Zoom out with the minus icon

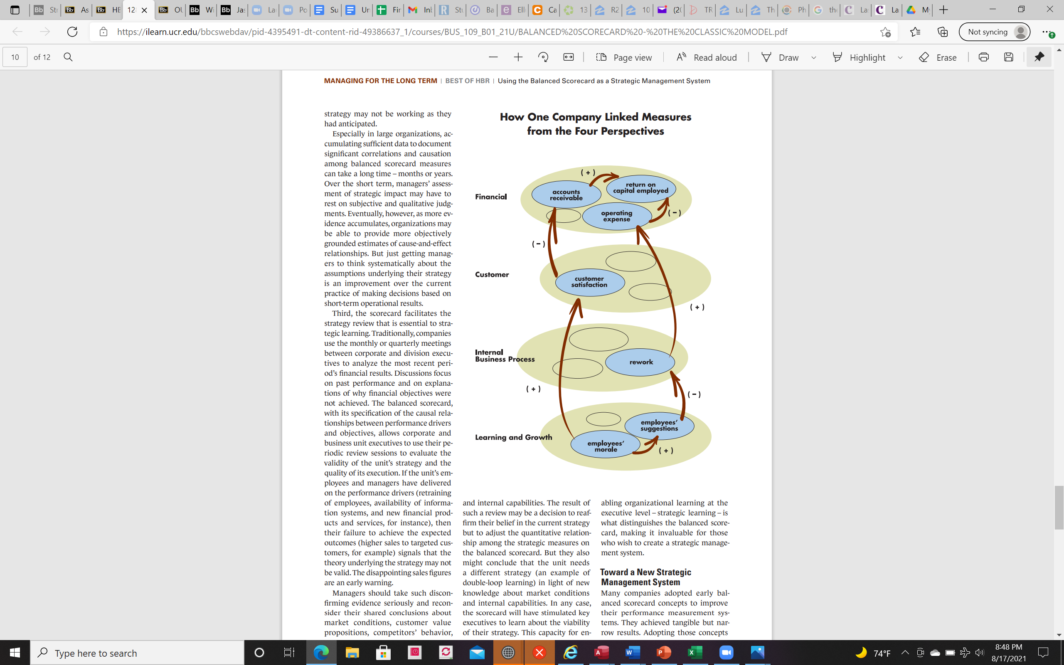(x=493, y=57)
